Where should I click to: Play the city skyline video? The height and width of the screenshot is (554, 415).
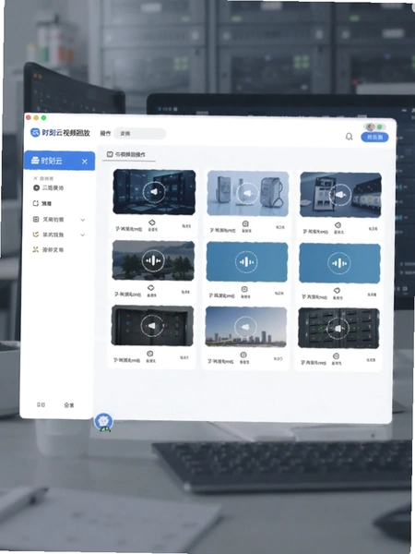246,327
